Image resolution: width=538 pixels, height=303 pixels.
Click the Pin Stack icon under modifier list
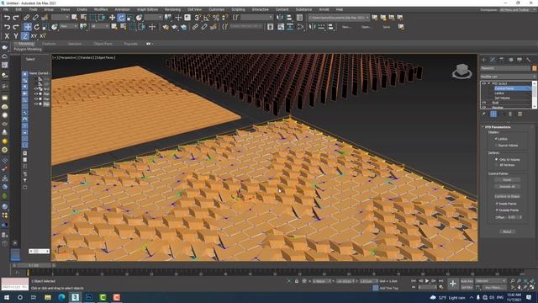(x=484, y=114)
